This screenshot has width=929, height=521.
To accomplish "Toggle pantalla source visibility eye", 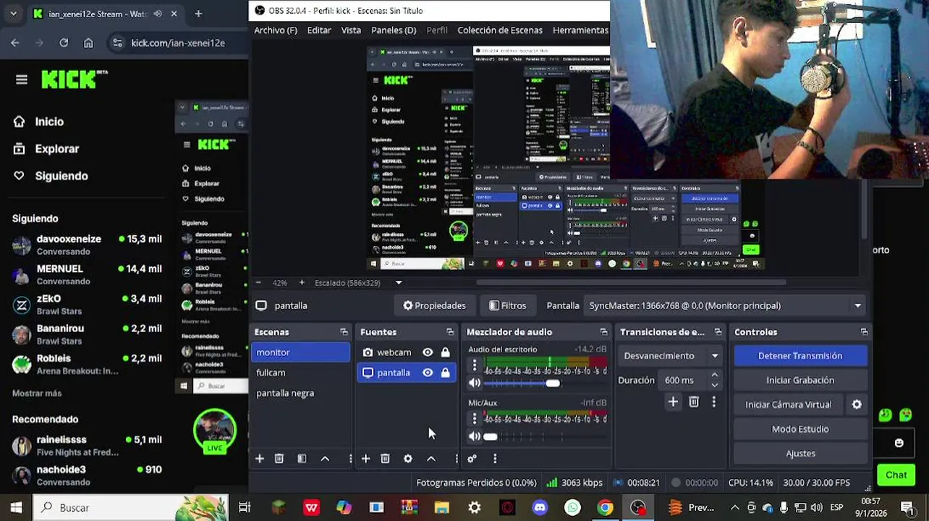I will click(428, 373).
